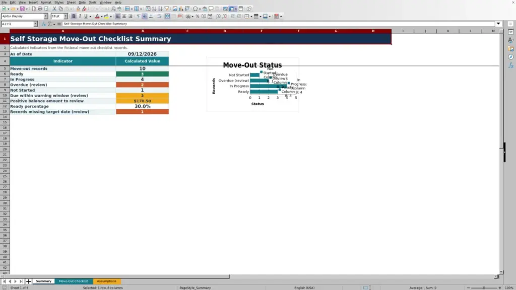Select column B by its header
The height and width of the screenshot is (290, 516).
pyautogui.click(x=143, y=31)
